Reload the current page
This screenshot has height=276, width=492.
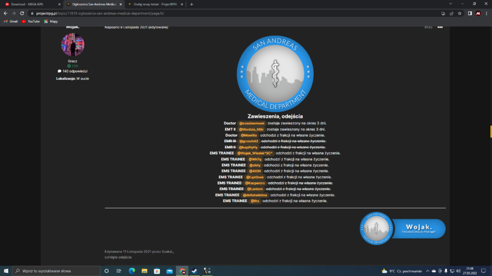click(22, 13)
